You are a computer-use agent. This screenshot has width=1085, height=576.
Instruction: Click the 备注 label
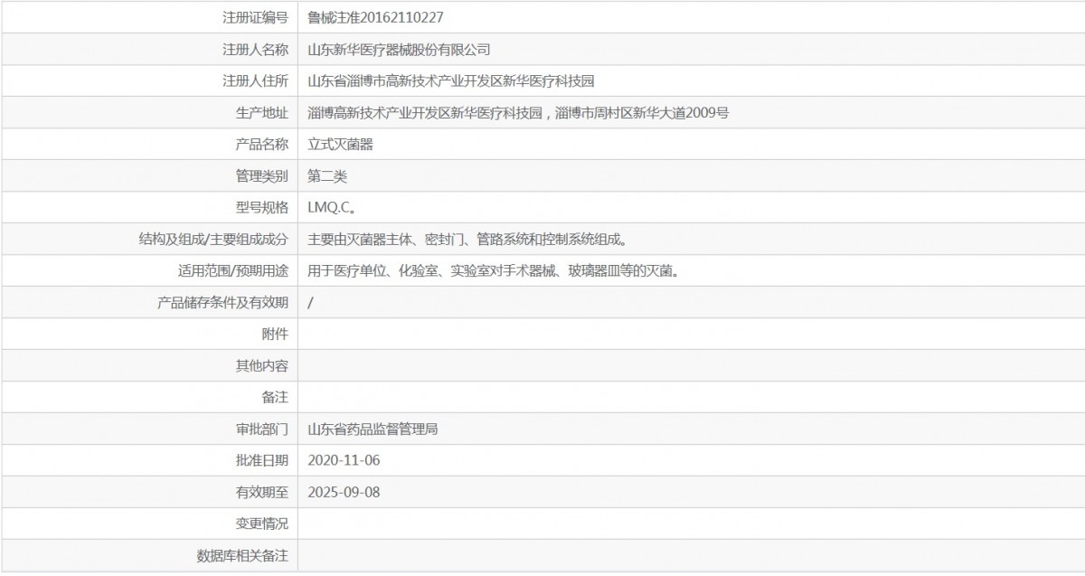pyautogui.click(x=275, y=397)
